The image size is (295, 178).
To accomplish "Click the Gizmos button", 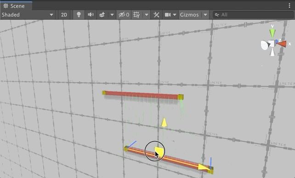I will click(189, 15).
